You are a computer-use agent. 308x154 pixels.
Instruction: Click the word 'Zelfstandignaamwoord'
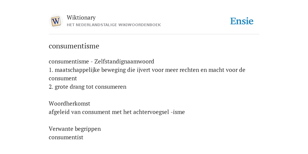click(124, 61)
